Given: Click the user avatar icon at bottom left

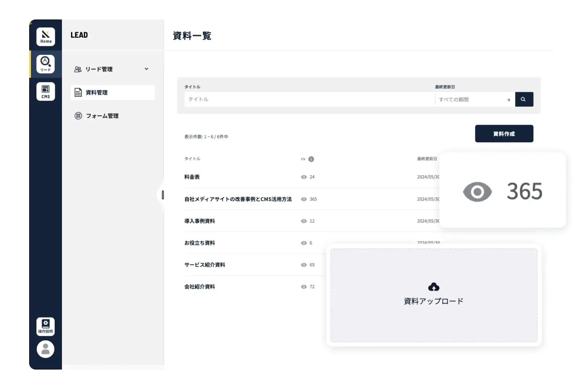Looking at the screenshot, I should [45, 349].
